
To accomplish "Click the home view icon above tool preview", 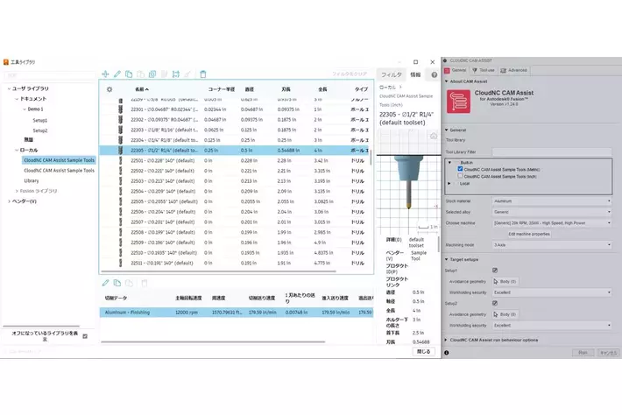I will click(x=432, y=136).
